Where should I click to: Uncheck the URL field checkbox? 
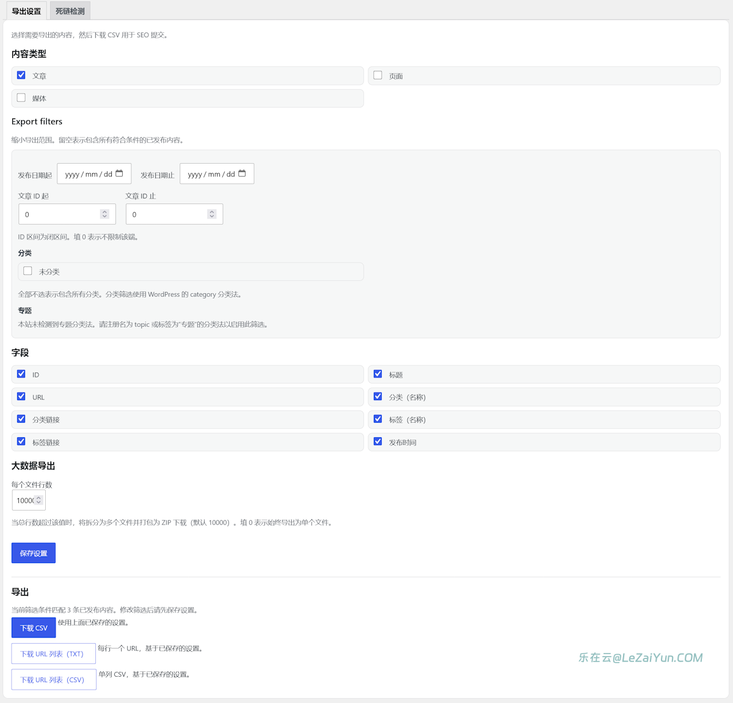coord(21,396)
